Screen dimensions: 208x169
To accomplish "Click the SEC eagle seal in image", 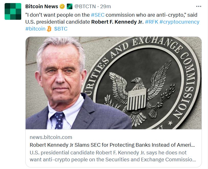I will (142, 83).
